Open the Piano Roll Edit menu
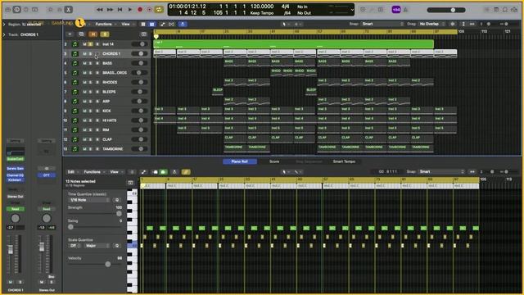The width and height of the screenshot is (524, 295). tap(73, 172)
